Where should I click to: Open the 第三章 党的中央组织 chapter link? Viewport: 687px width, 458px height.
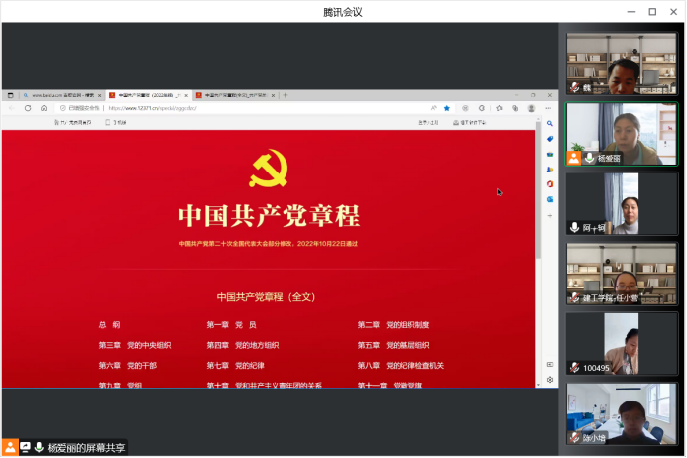tap(135, 345)
